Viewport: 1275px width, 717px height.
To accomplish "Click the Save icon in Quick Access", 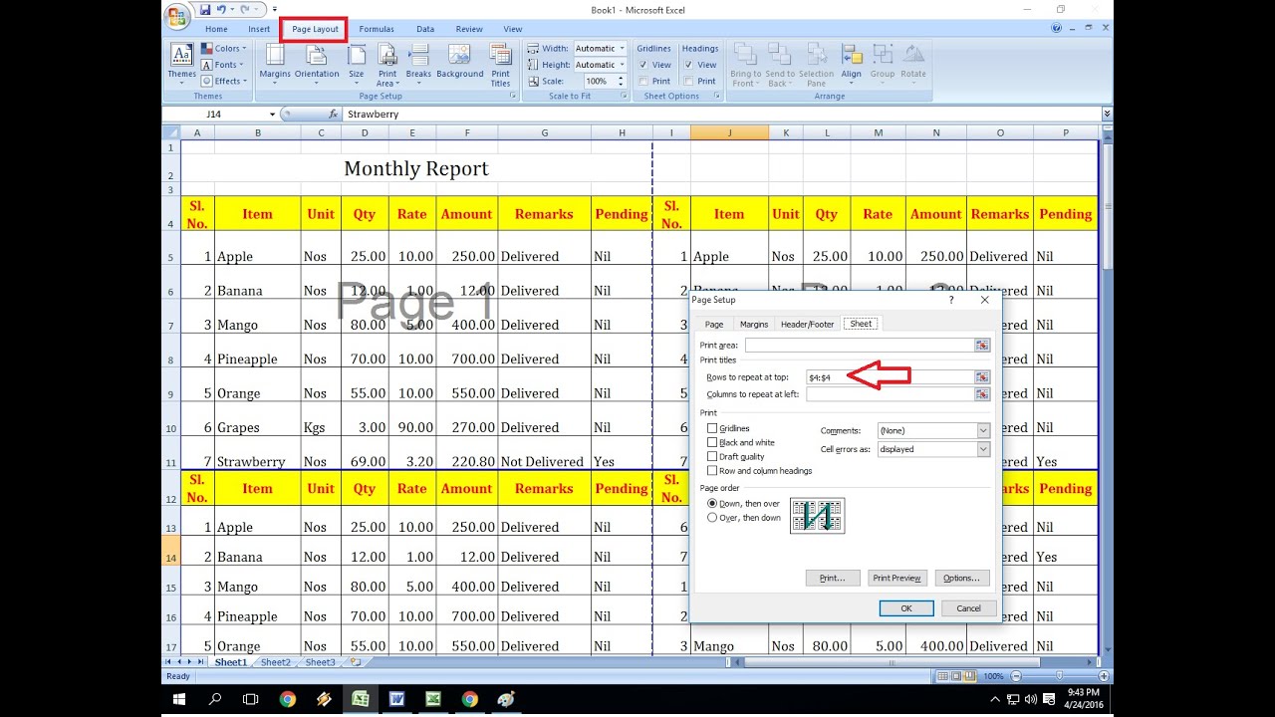I will point(205,9).
